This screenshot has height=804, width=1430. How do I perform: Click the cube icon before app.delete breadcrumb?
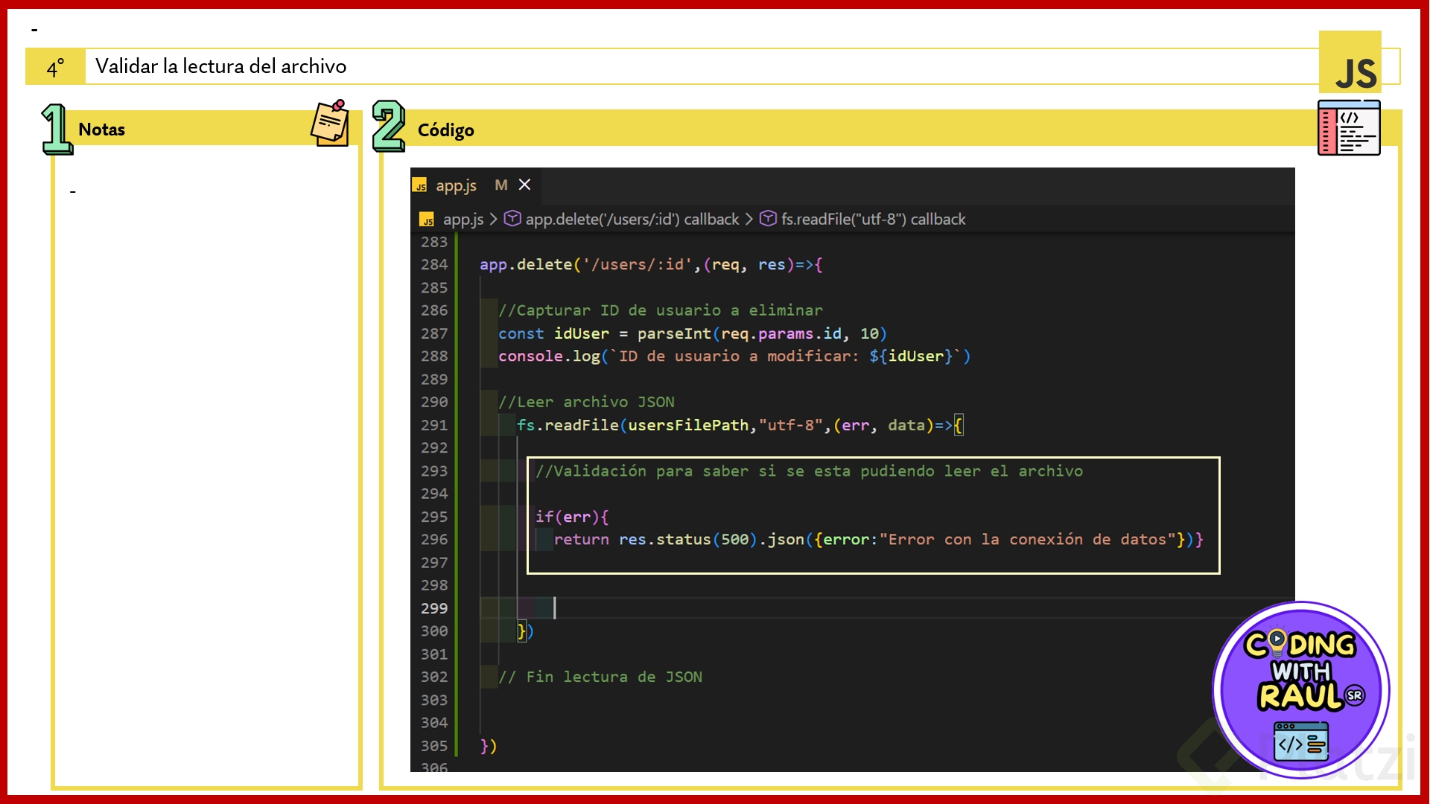(x=512, y=218)
